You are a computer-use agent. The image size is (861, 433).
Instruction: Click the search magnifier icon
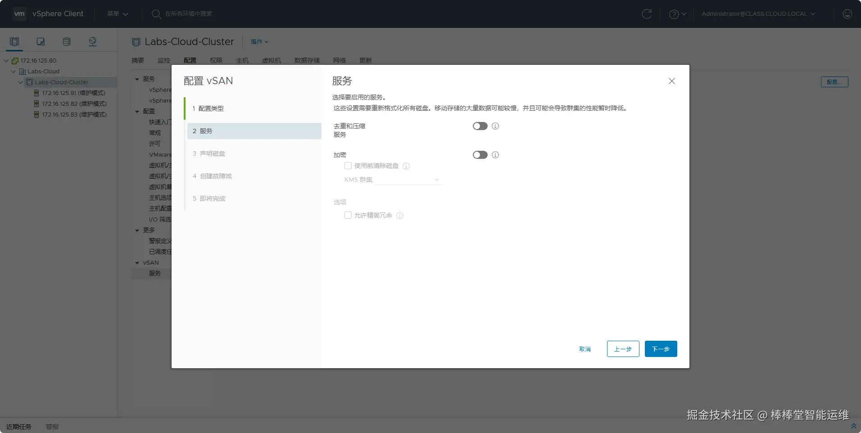156,14
